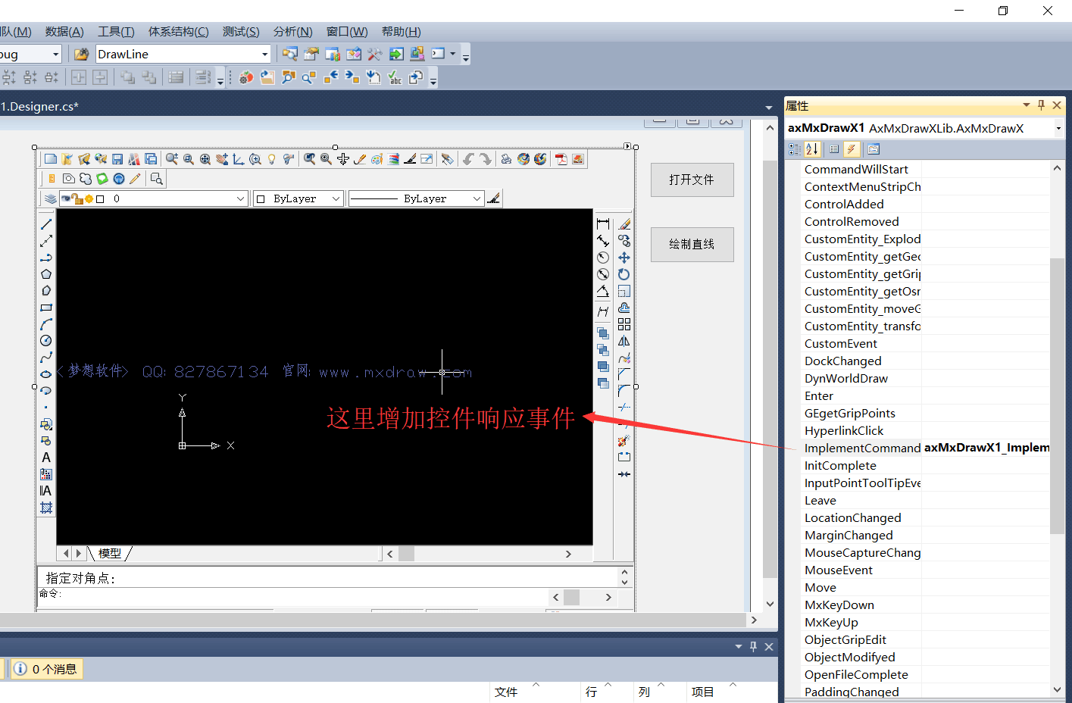Click the Undo arrow icon
This screenshot has width=1072, height=703.
click(x=468, y=159)
